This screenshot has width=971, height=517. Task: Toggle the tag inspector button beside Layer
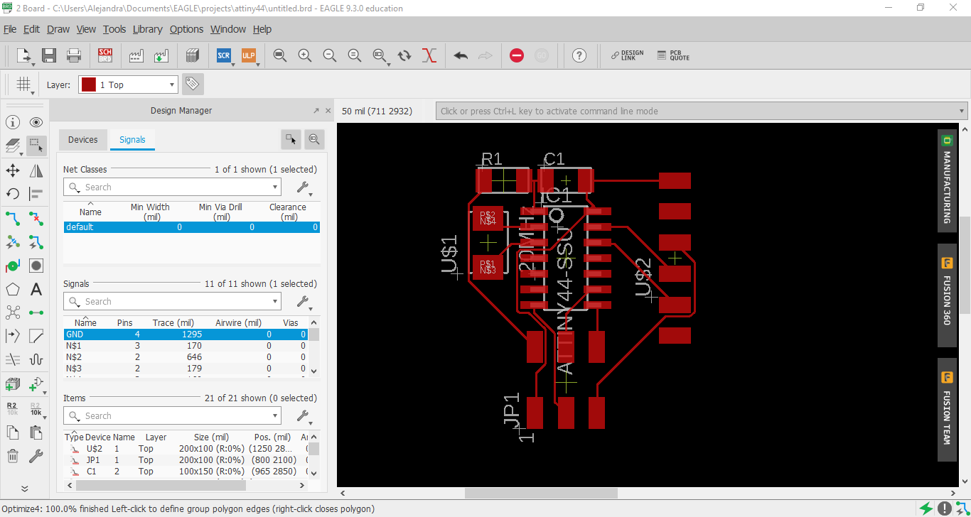[x=192, y=85]
